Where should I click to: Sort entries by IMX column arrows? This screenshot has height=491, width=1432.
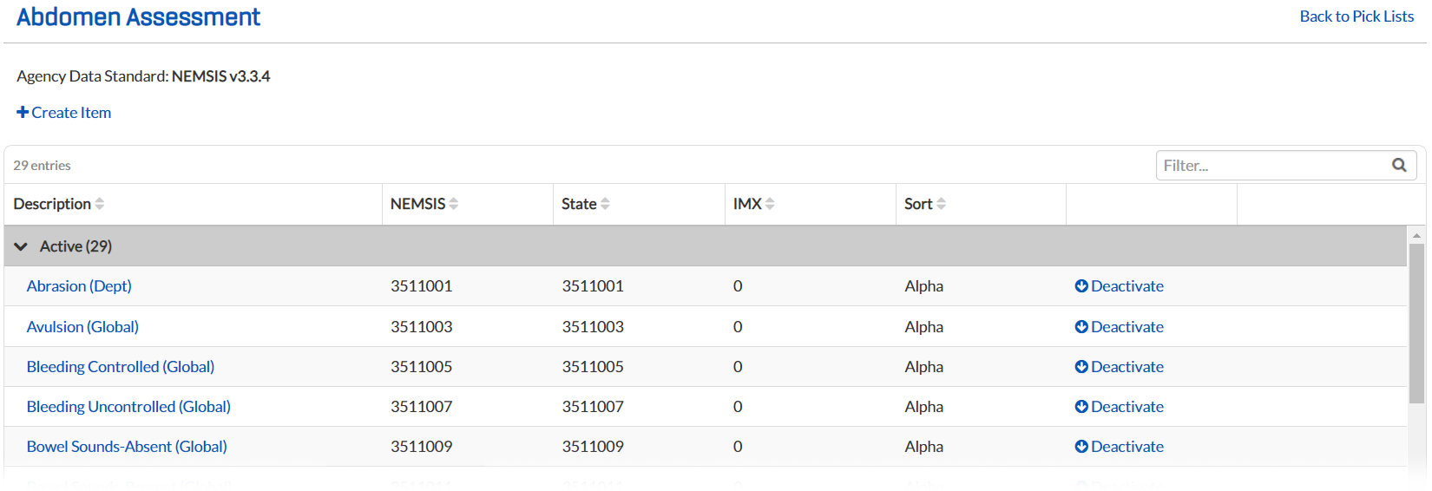770,204
